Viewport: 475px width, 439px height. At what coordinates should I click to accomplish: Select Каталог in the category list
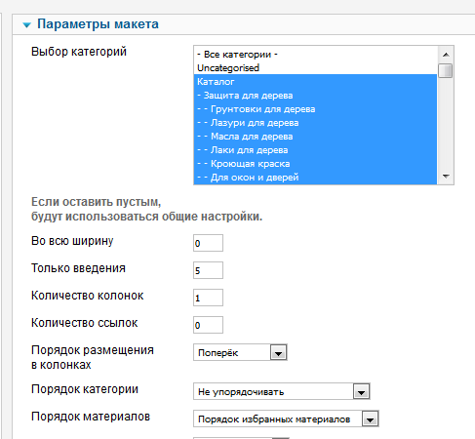point(315,82)
